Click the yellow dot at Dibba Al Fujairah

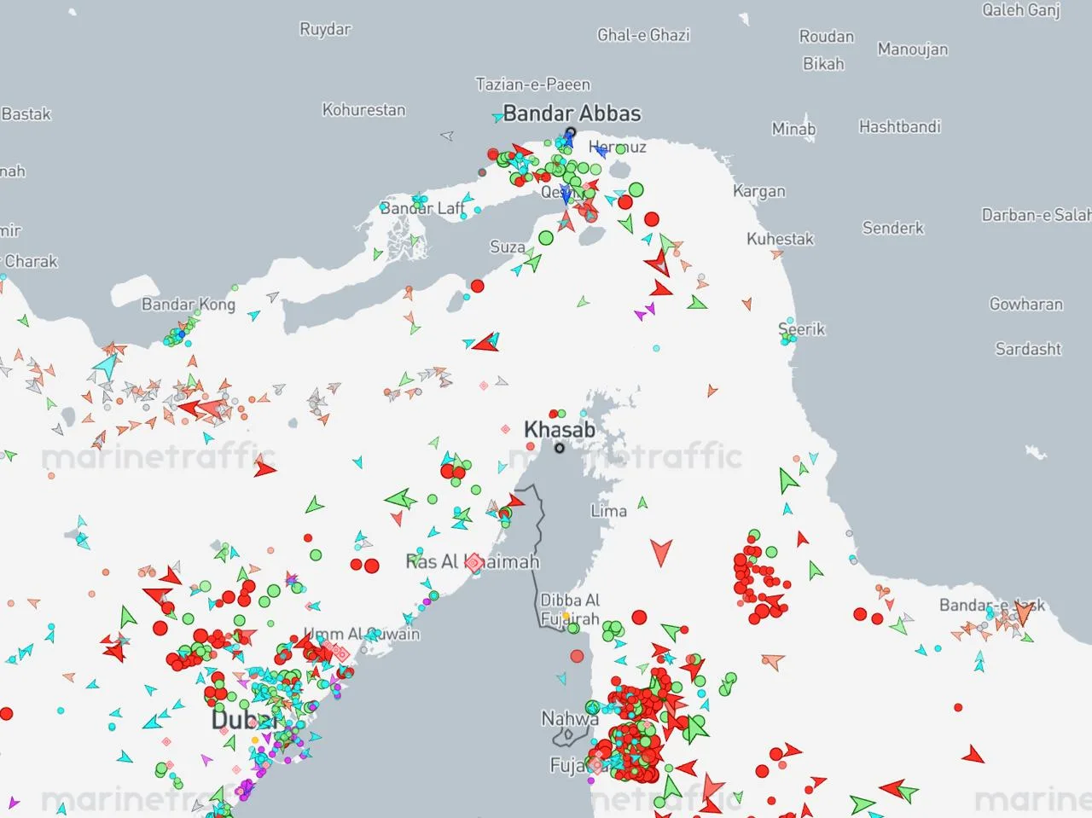tap(565, 616)
